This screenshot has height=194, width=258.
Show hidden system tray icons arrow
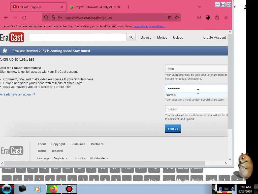[214, 189]
